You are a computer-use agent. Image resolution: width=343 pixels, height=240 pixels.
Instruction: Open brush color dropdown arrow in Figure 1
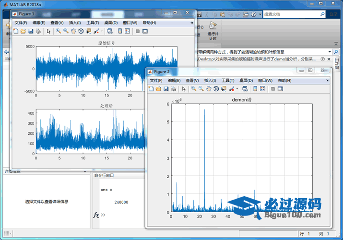pyautogui.click(x=102, y=31)
